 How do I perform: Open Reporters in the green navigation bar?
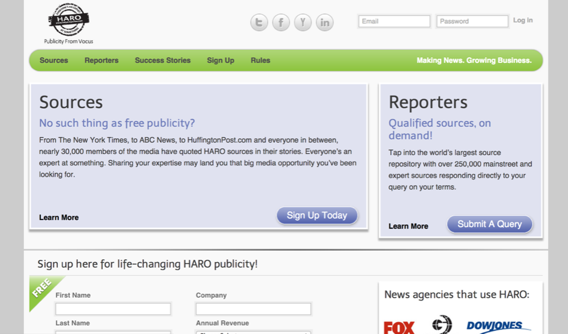pyautogui.click(x=101, y=61)
